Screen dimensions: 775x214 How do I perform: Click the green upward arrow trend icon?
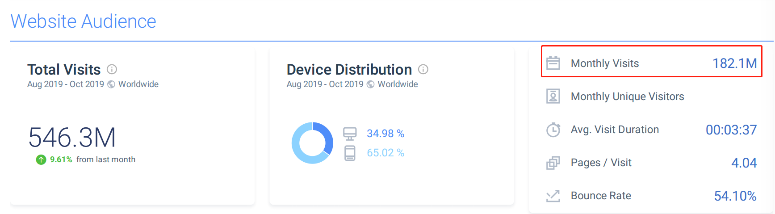tap(41, 159)
